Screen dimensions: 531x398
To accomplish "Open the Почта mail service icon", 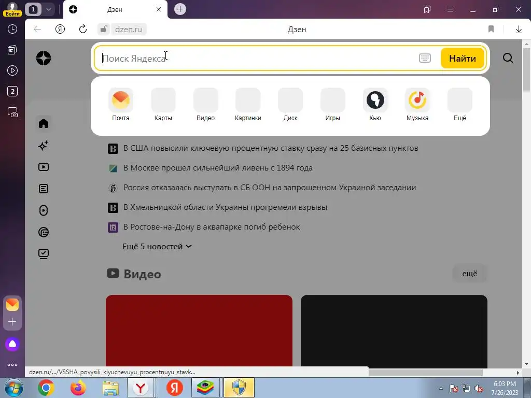I will (120, 100).
